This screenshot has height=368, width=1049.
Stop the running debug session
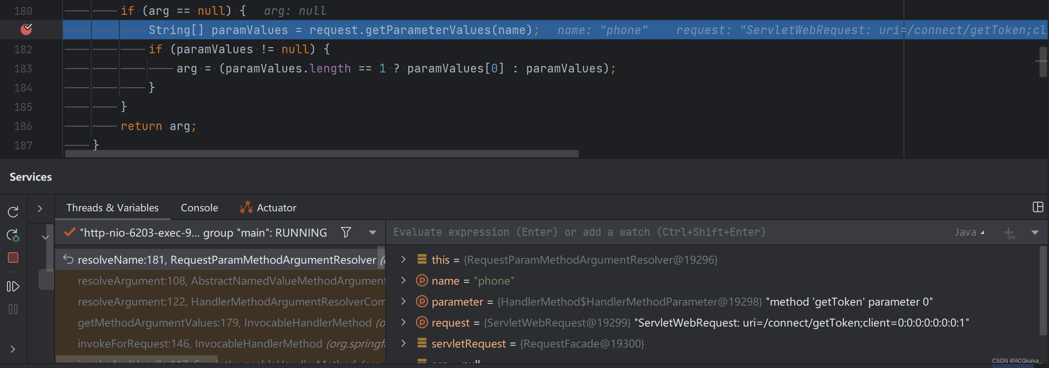point(13,258)
